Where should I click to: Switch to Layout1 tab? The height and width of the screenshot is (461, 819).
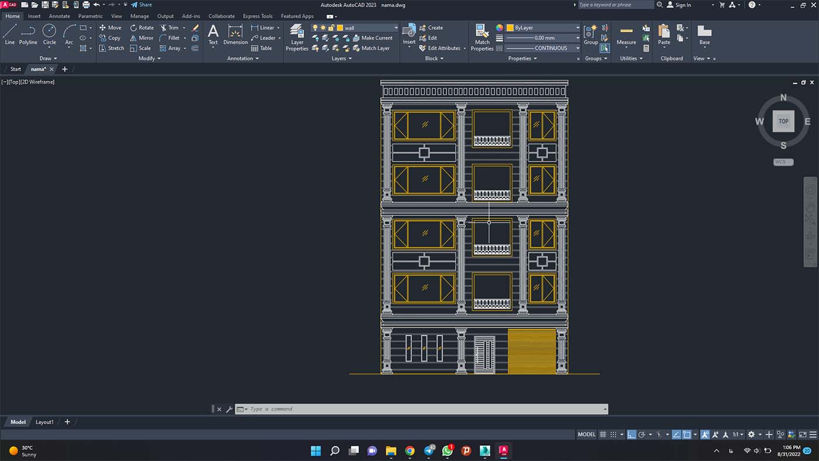(x=44, y=422)
